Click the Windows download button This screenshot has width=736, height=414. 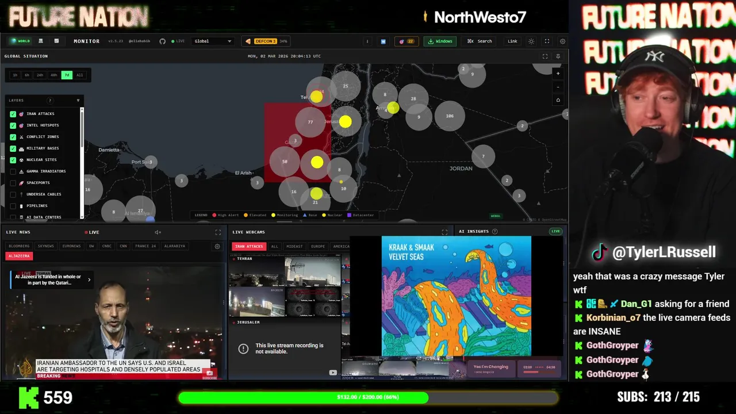(440, 41)
